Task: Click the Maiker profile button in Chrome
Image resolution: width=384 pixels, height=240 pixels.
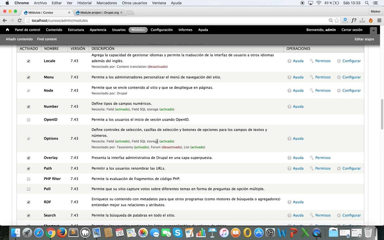Action: pyautogui.click(x=375, y=11)
